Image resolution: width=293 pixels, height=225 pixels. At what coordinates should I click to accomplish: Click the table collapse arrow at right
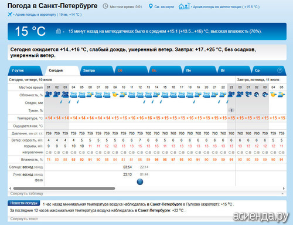282,193
